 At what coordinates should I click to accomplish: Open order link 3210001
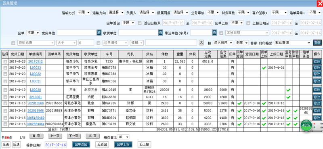(36, 97)
